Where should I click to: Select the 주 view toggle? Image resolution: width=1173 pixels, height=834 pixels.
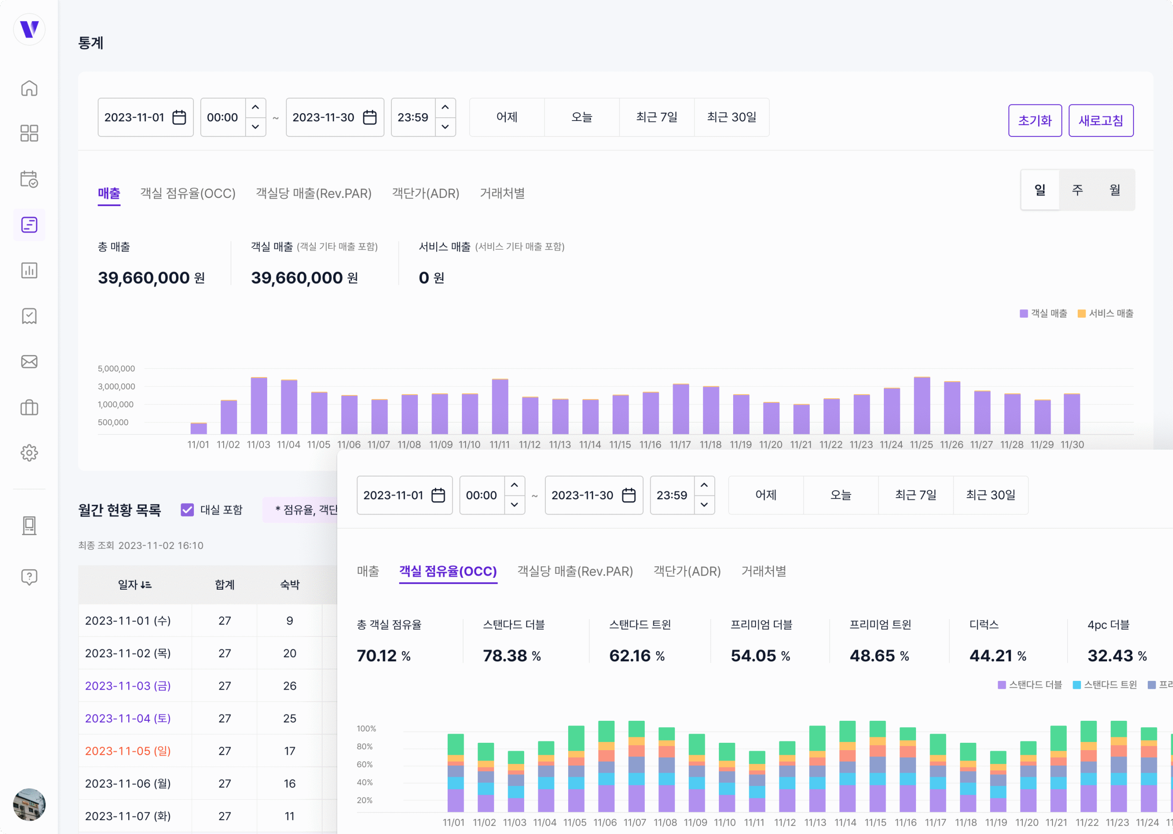point(1077,190)
